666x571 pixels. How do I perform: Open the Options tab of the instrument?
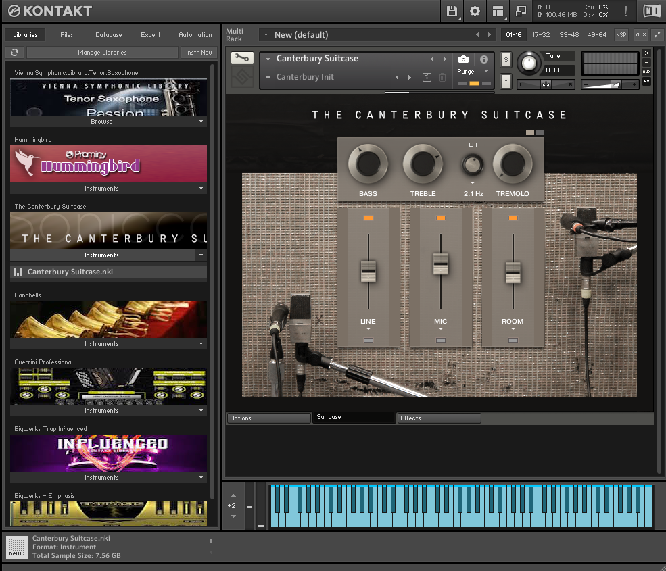click(269, 418)
